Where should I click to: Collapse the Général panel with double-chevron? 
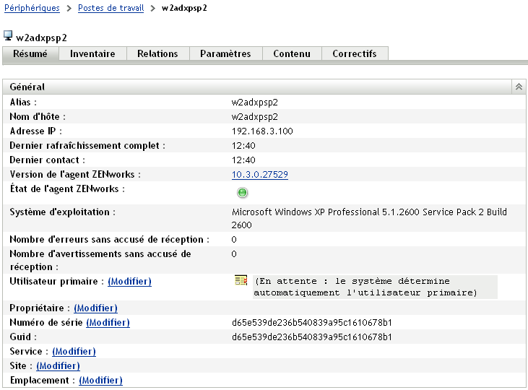[519, 87]
